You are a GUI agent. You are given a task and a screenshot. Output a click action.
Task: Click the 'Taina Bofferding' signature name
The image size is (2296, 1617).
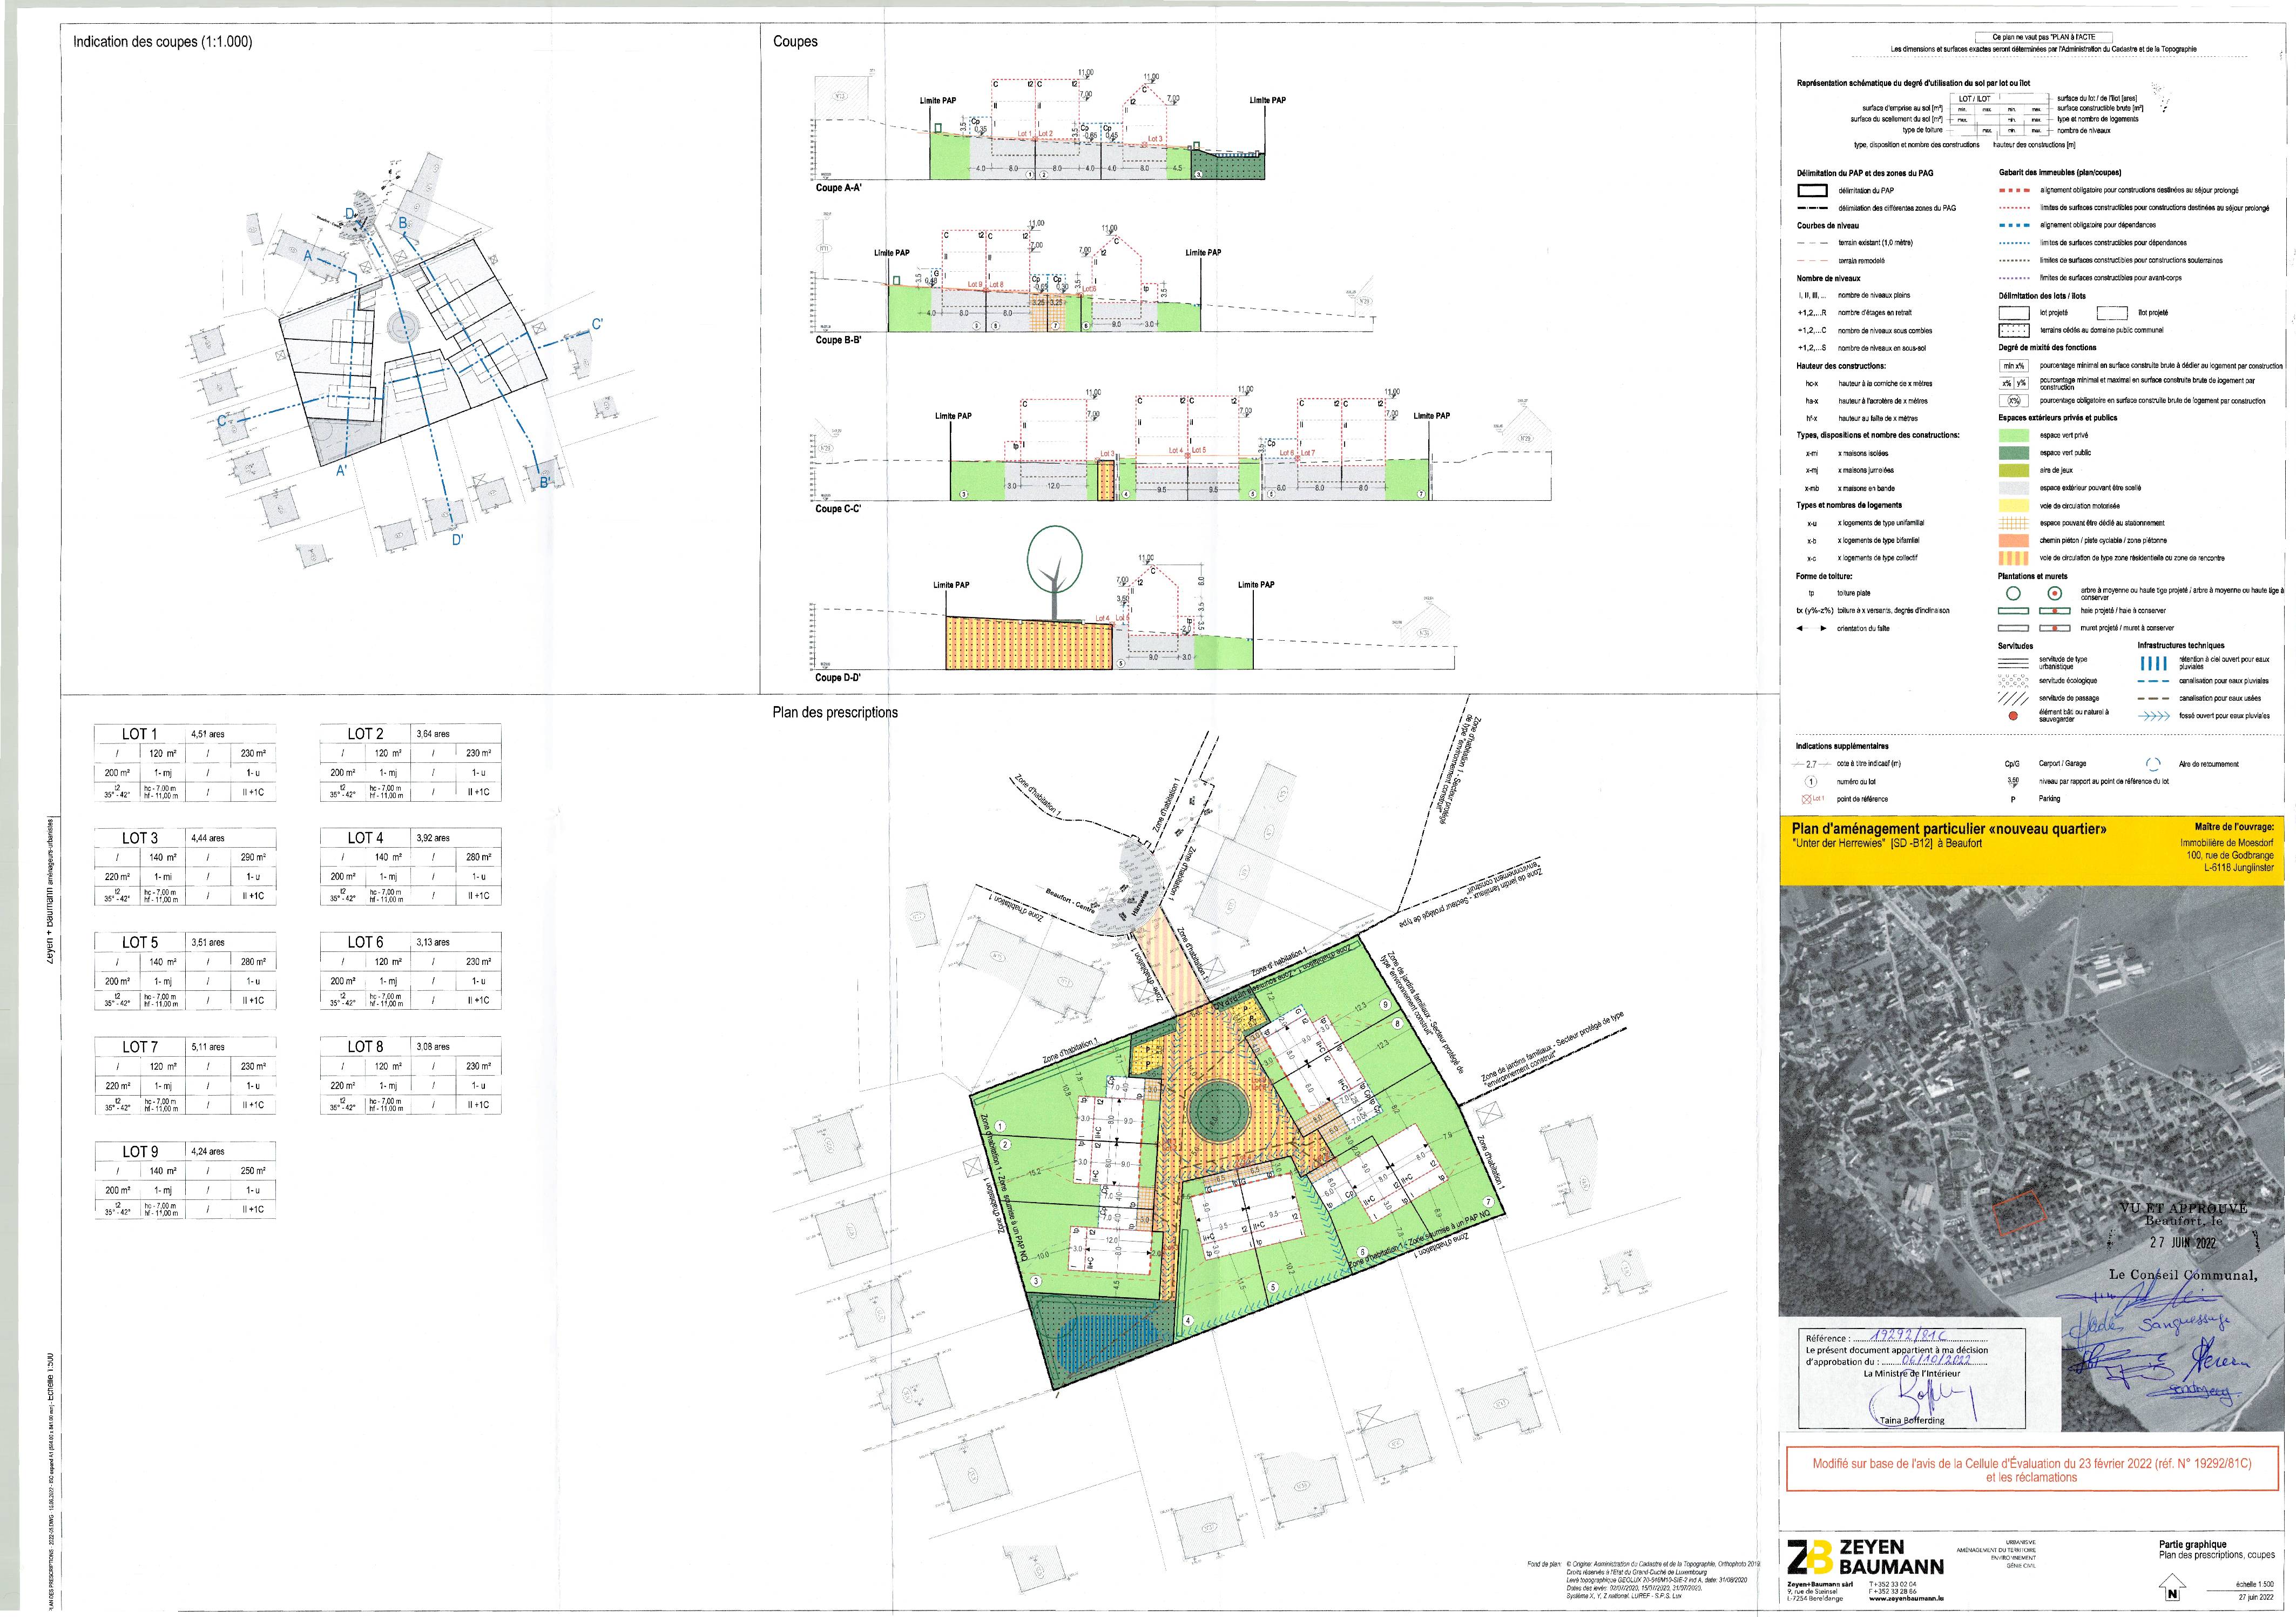1912,1421
